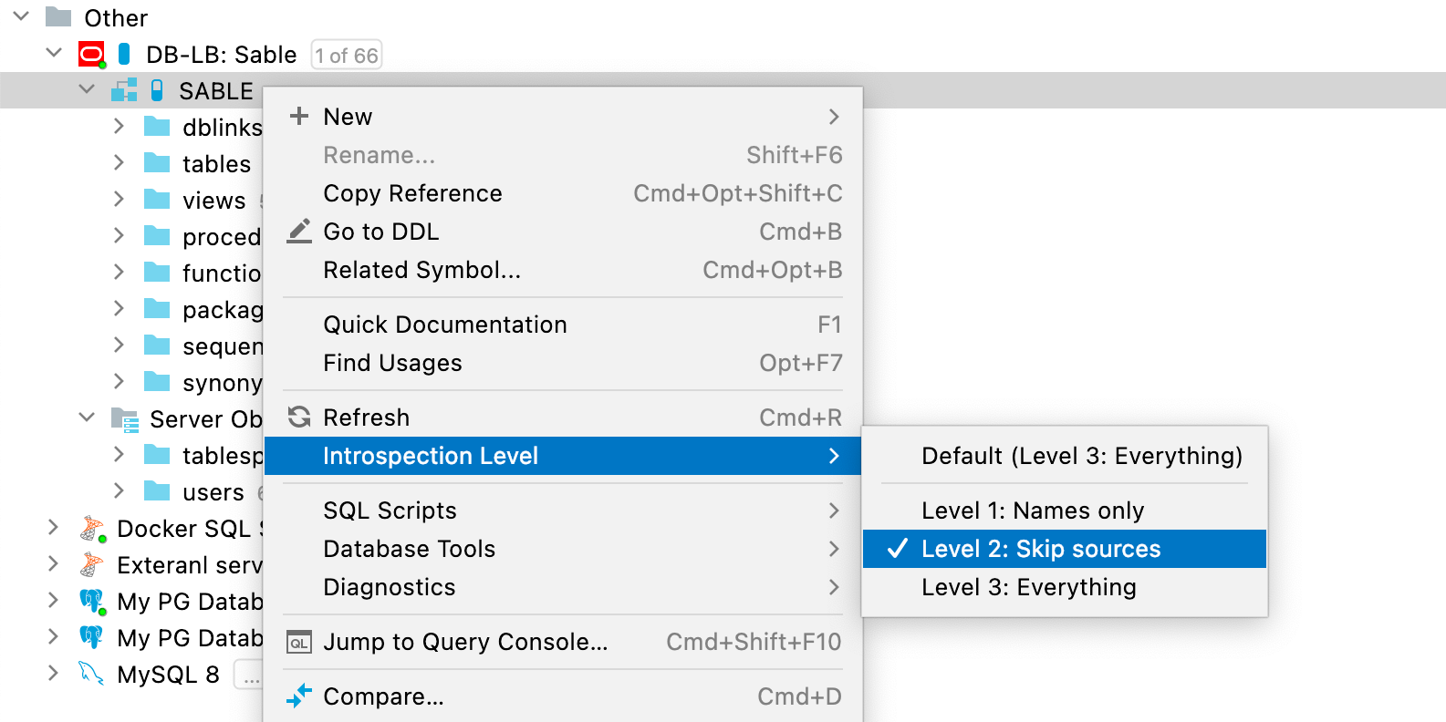Select Level 2: Skip sources option
Viewport: 1446px width, 722px height.
coord(1040,549)
